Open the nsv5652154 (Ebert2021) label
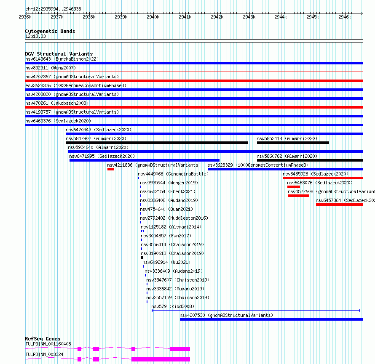Image resolution: width=375 pixels, height=364 pixels. click(168, 191)
